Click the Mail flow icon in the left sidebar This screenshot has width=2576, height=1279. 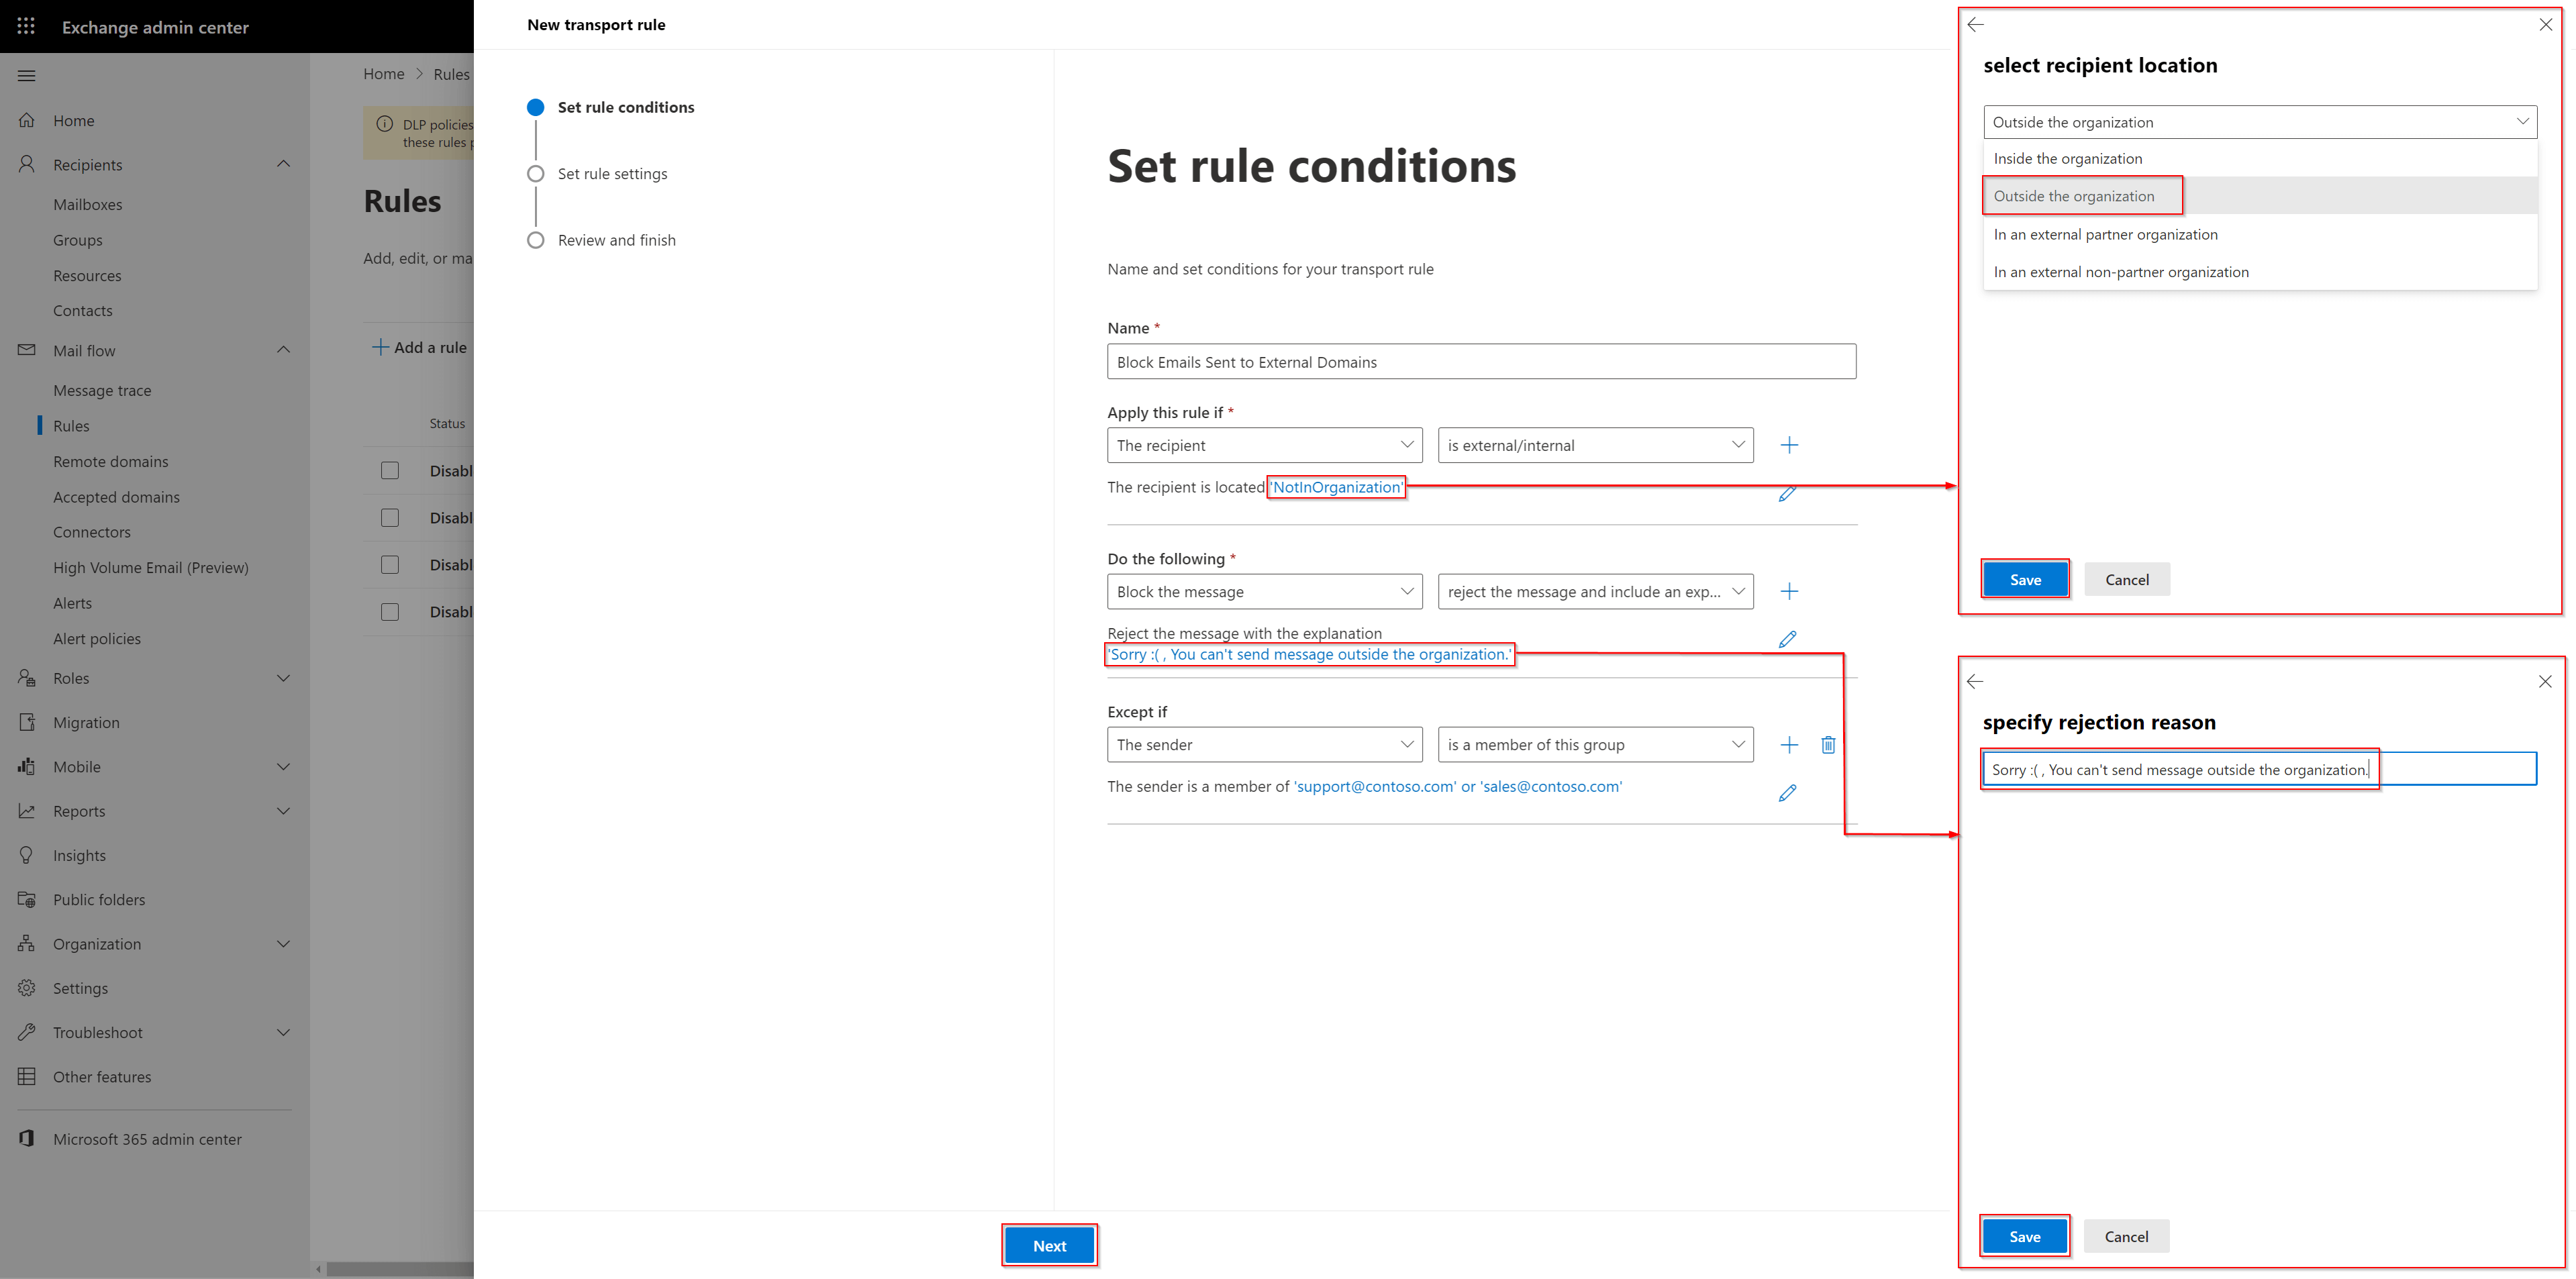click(28, 350)
